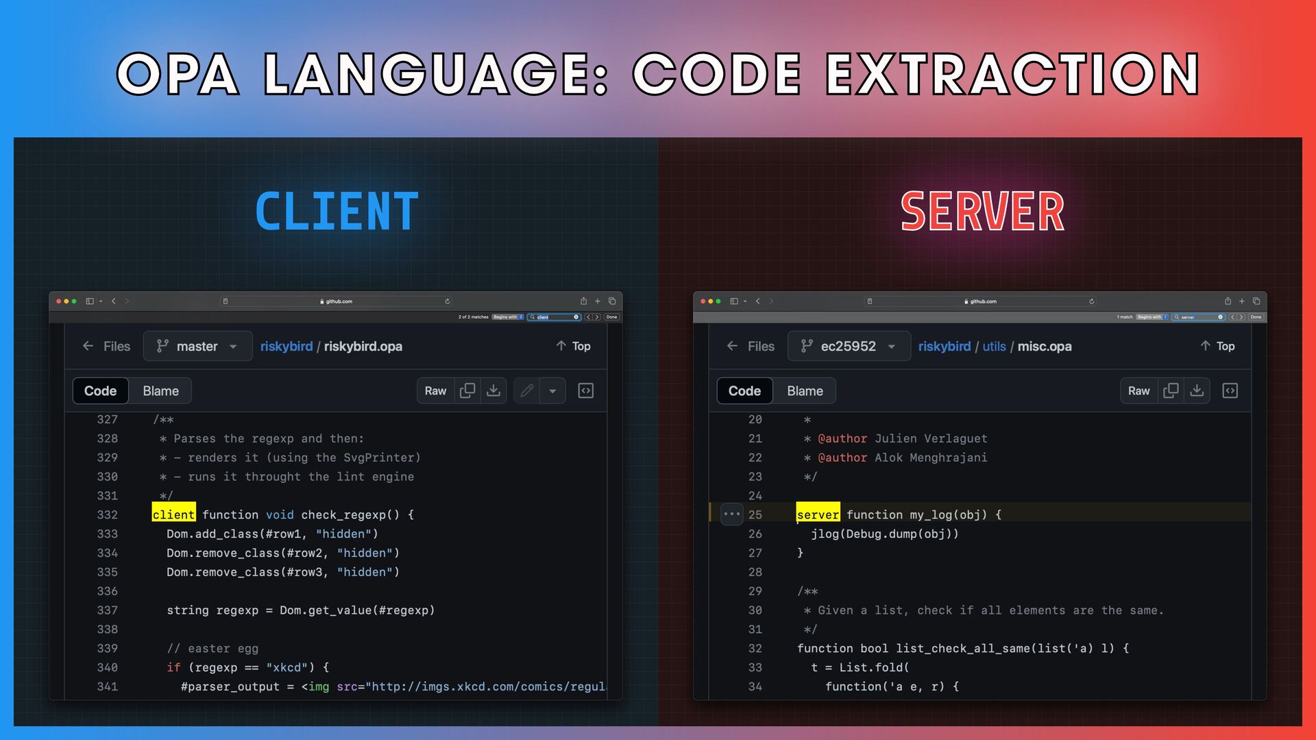The height and width of the screenshot is (740, 1316).
Task: Click line 25 ellipsis actions button
Action: (x=731, y=514)
